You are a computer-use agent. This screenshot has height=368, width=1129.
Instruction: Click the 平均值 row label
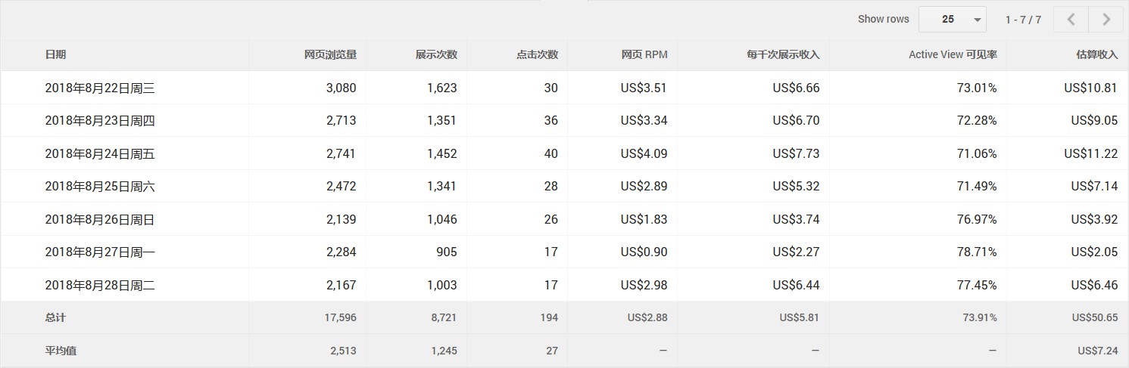pos(61,351)
